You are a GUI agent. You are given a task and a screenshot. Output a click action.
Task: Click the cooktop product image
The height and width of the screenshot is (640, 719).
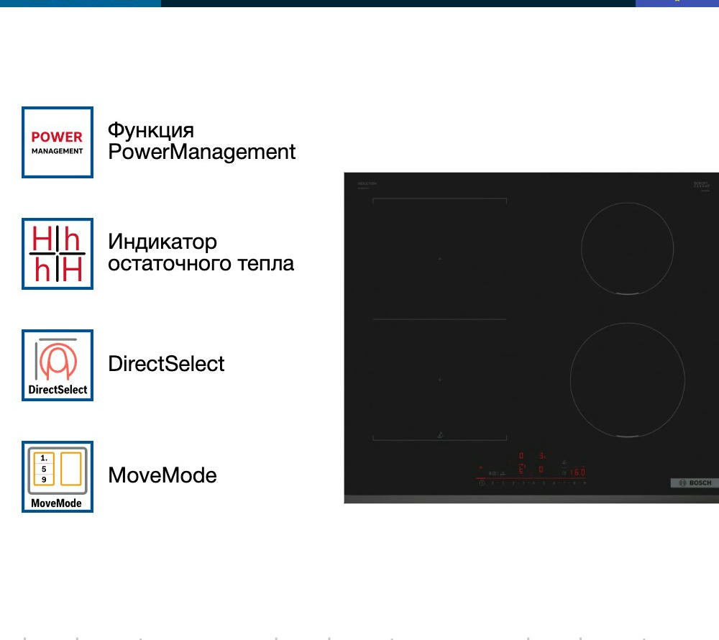(531, 338)
